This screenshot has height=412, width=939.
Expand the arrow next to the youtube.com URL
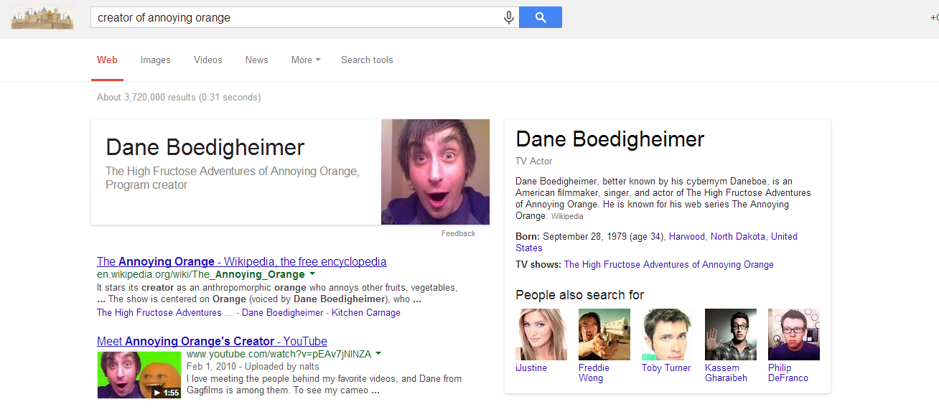(x=378, y=354)
